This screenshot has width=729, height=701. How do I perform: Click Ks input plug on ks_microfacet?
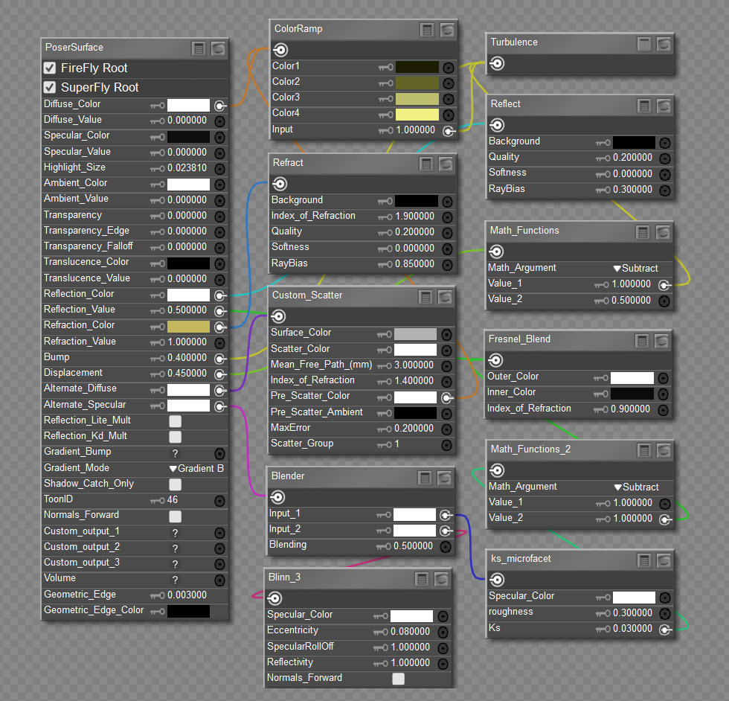(x=665, y=630)
